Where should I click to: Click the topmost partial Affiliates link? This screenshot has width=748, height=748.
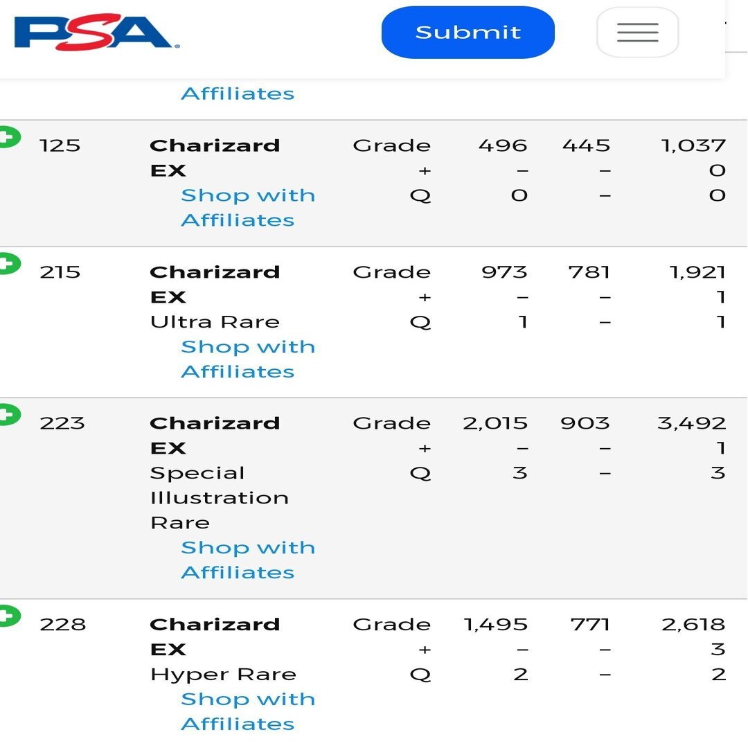click(x=238, y=93)
